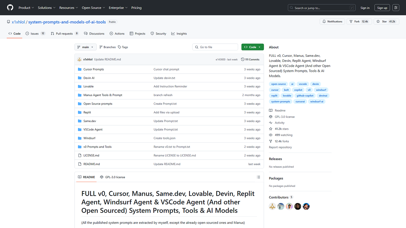This screenshot has height=228, width=406.
Task: Click the license scale icon in About
Action: [271, 117]
